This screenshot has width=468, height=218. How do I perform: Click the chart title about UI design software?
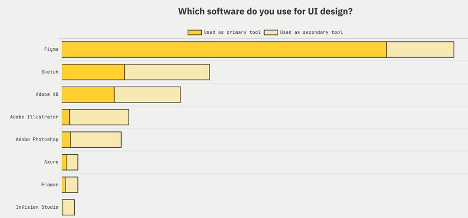pyautogui.click(x=265, y=11)
